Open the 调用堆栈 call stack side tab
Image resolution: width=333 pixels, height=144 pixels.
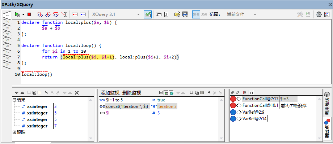click(x=327, y=104)
